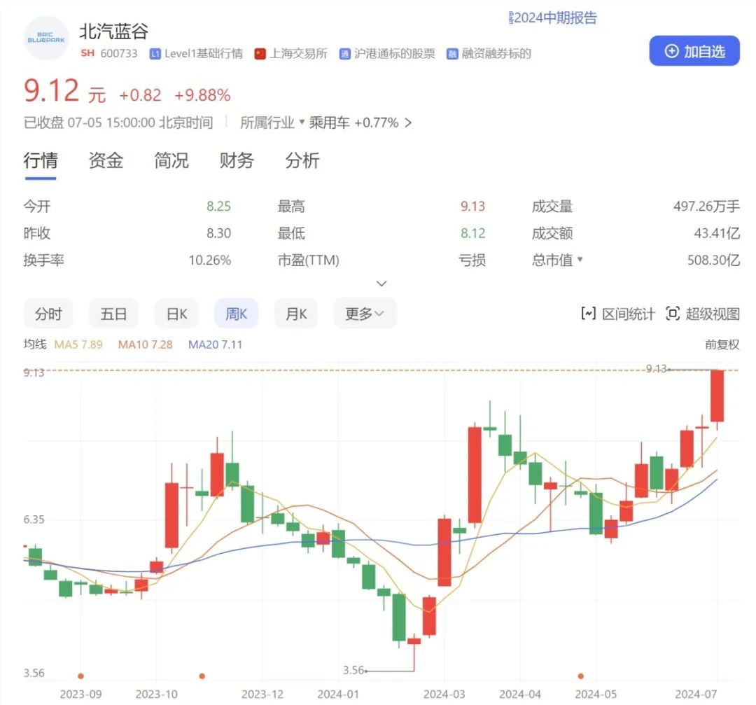Viewport: 756px width, 705px height.
Task: Select the 分时 chart view
Action: tap(48, 314)
